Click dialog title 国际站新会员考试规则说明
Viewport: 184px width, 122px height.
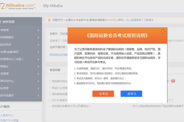117,35
